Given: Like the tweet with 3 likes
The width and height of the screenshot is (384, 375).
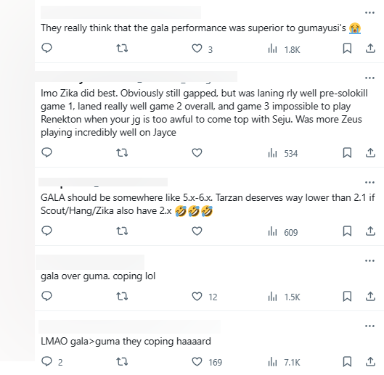Looking at the screenshot, I should [197, 48].
